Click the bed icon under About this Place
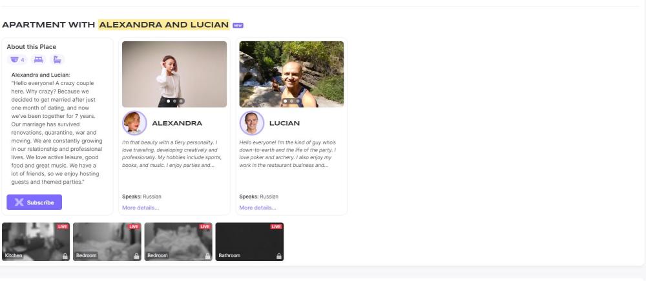This screenshot has width=646, height=281. pos(38,59)
